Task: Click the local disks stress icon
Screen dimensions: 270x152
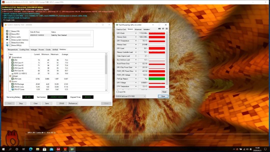Action: [7, 42]
